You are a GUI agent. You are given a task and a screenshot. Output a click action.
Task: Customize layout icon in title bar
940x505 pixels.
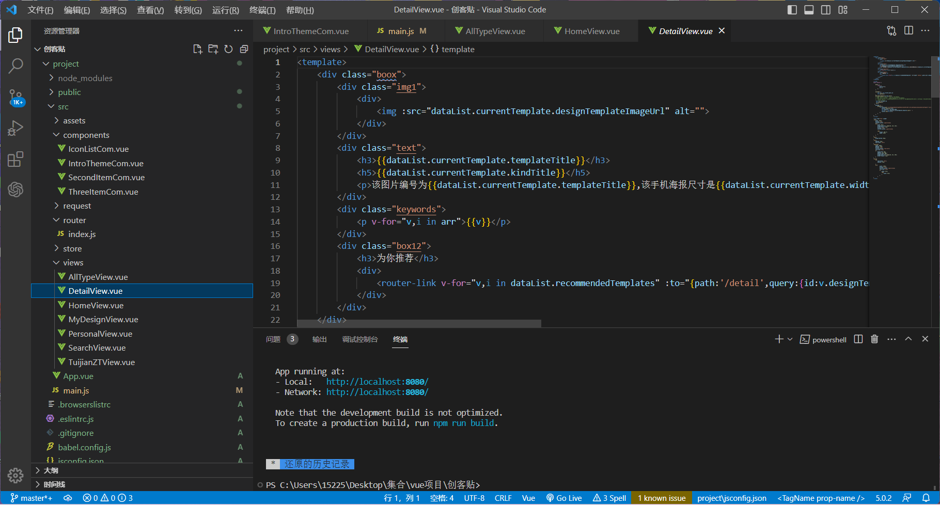point(843,10)
